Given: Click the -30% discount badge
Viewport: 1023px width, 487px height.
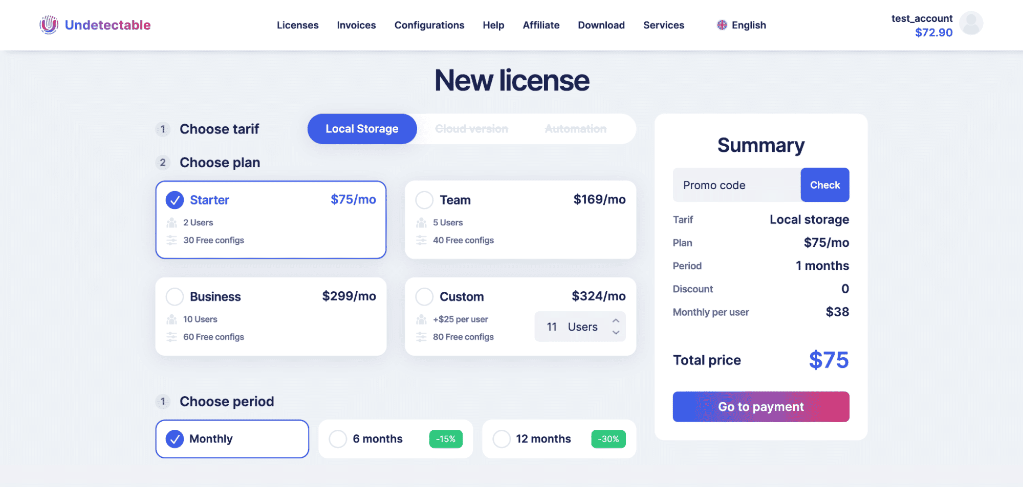Looking at the screenshot, I should click(x=608, y=439).
